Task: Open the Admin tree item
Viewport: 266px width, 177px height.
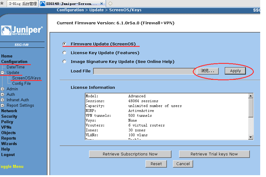Action: (12, 89)
